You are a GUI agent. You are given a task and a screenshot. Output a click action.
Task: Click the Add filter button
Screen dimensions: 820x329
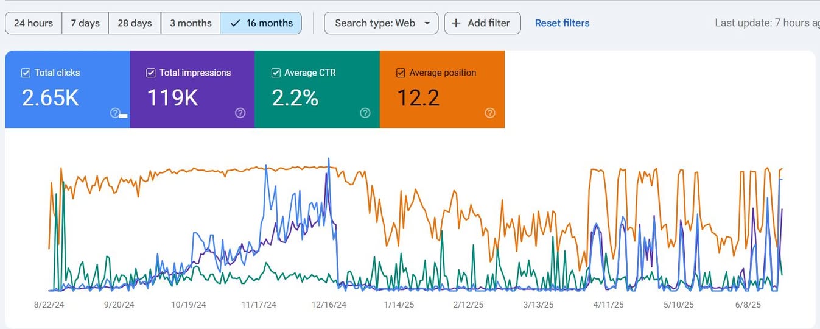click(482, 23)
